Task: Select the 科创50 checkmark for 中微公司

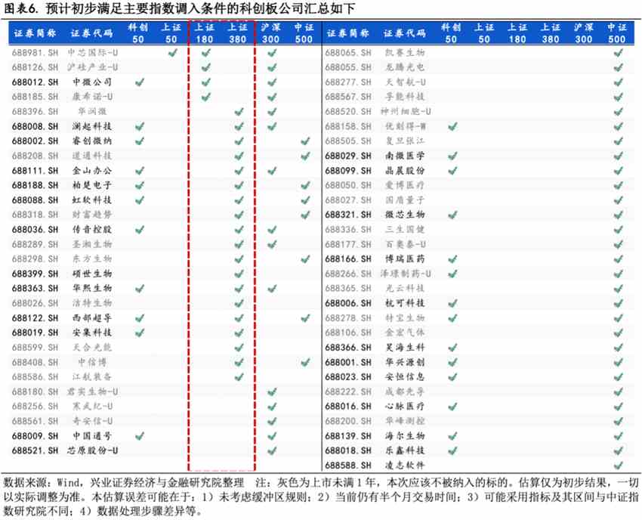Action: pos(140,82)
